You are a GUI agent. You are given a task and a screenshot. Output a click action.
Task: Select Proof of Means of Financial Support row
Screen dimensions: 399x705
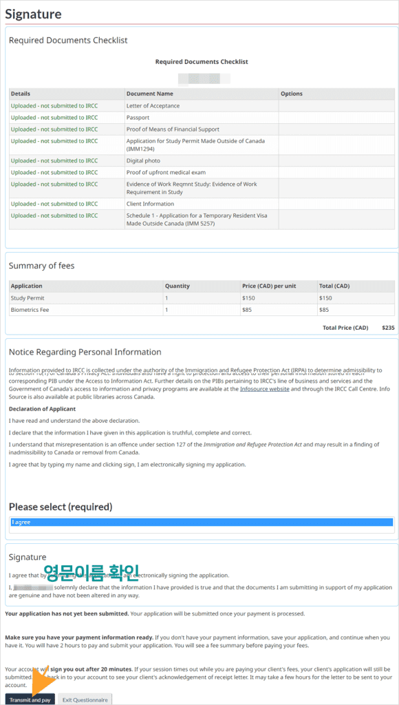click(x=202, y=129)
